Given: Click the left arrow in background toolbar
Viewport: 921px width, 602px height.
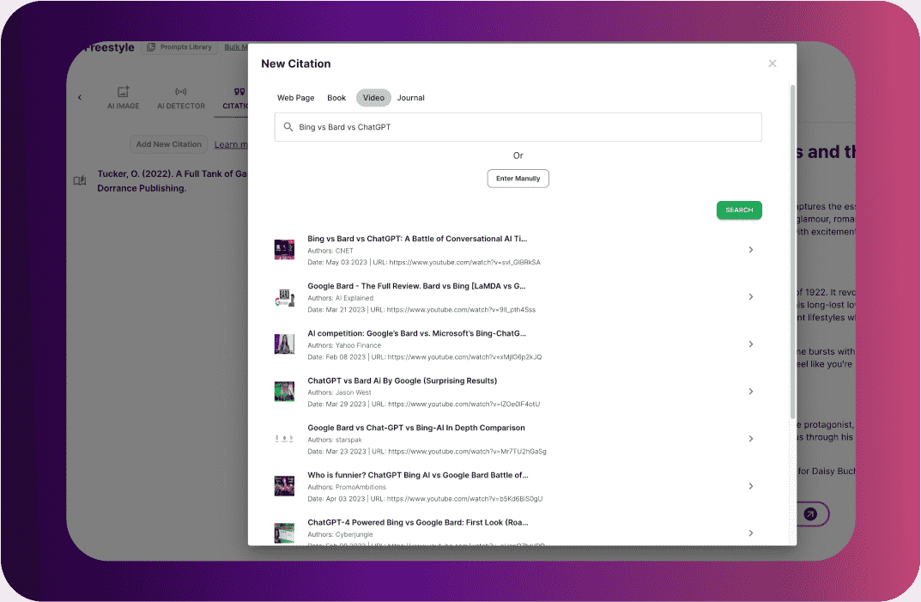Looking at the screenshot, I should click(80, 98).
